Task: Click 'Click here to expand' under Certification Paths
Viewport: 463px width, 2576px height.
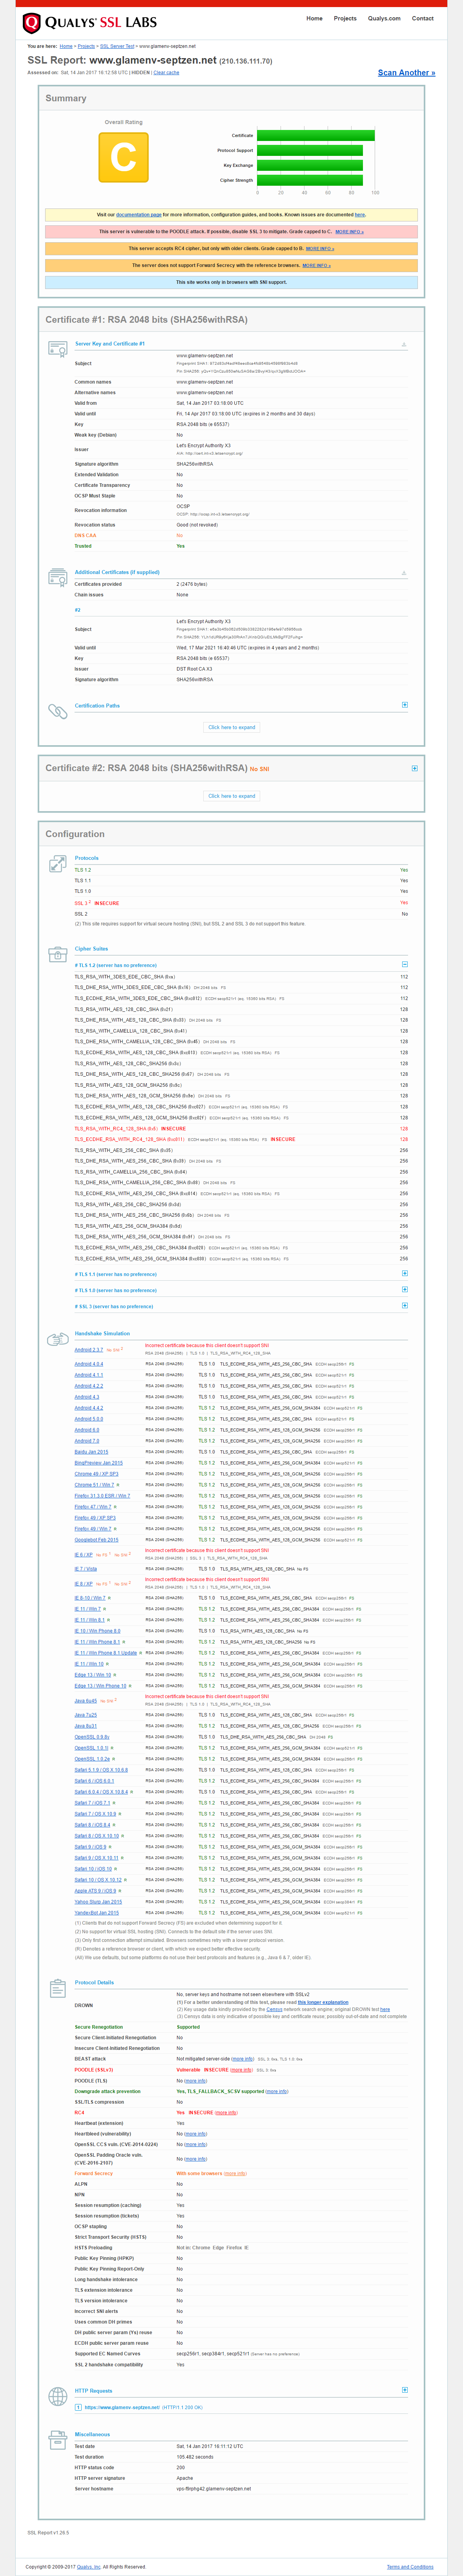Action: (231, 728)
